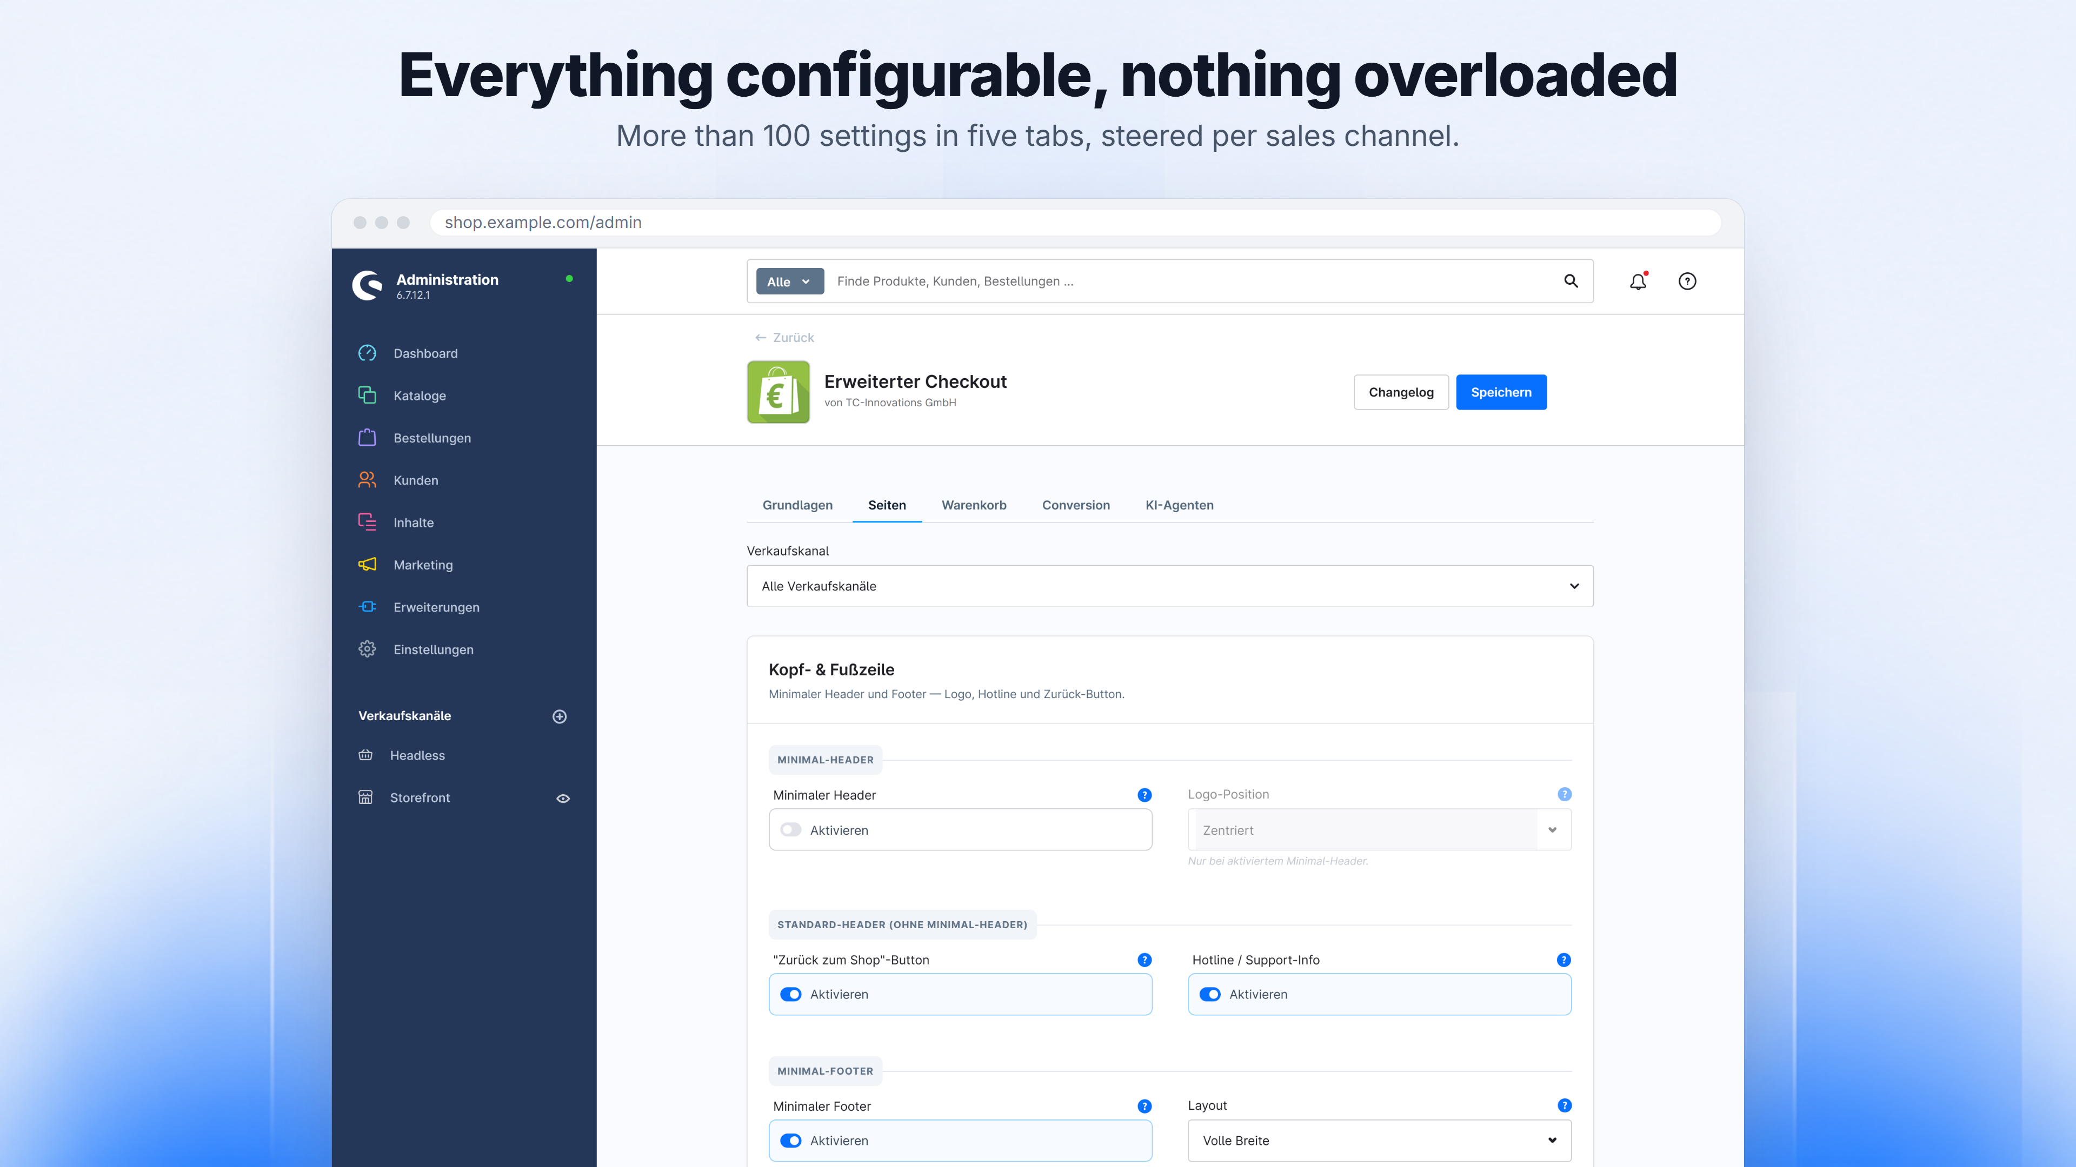
Task: Switch to the Seiten tab
Action: 887,505
